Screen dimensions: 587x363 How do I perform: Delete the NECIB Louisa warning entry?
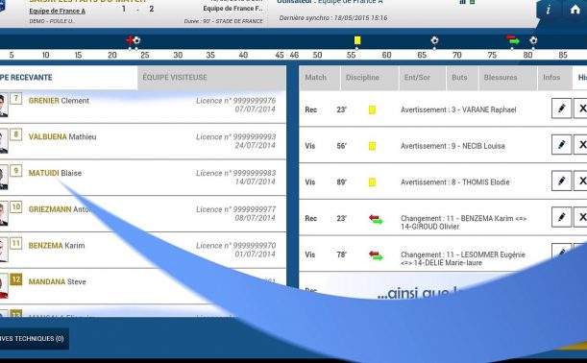[x=581, y=145]
